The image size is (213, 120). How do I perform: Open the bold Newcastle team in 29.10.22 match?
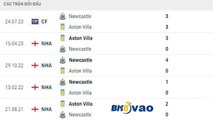point(81,60)
